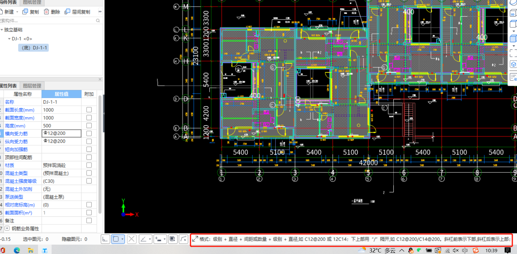Click the 相对底标高(m) property link

(20, 205)
